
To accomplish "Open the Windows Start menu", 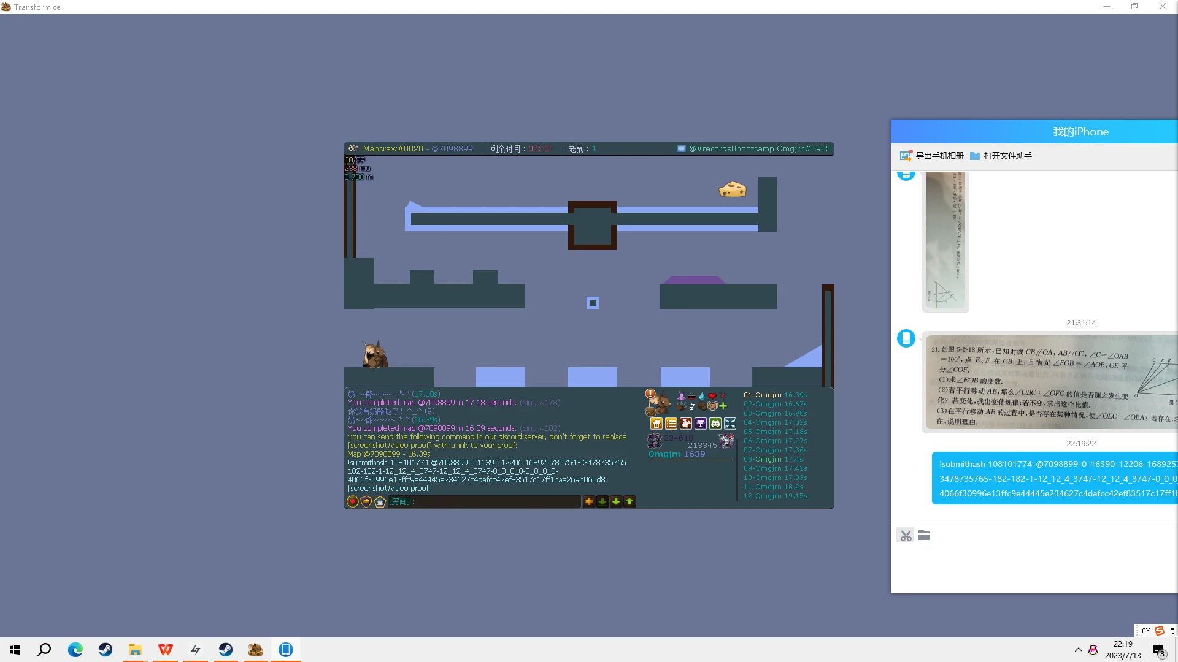I will coord(15,650).
